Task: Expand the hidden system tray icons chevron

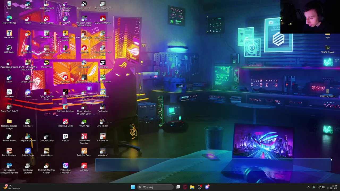Action: coord(308,187)
